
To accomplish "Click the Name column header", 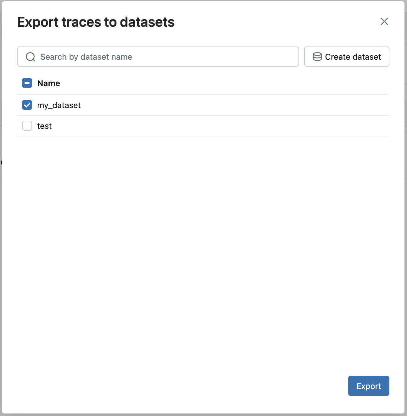I will (48, 83).
